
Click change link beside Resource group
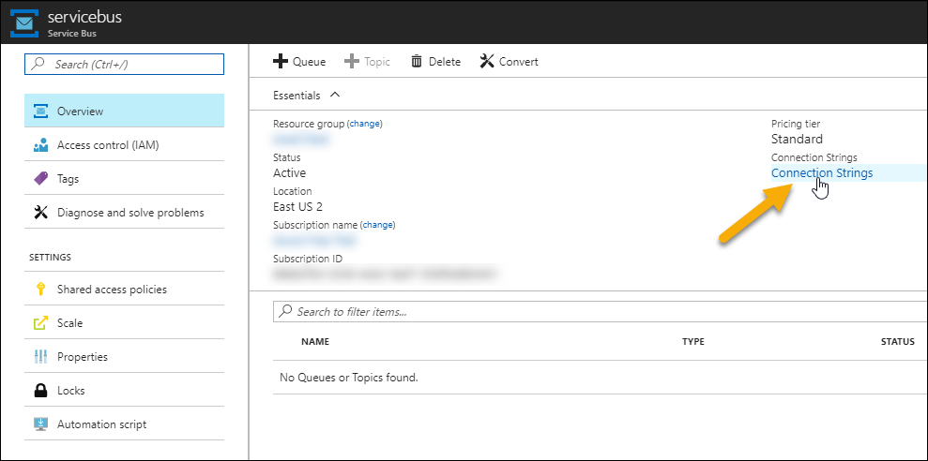pyautogui.click(x=365, y=124)
